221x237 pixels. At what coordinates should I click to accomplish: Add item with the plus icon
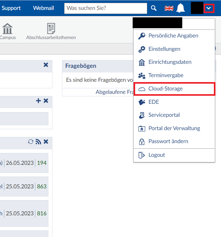[x=38, y=101]
